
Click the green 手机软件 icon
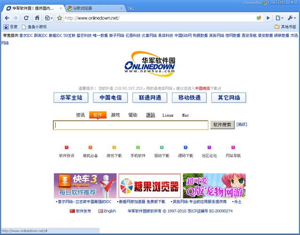coord(138,148)
